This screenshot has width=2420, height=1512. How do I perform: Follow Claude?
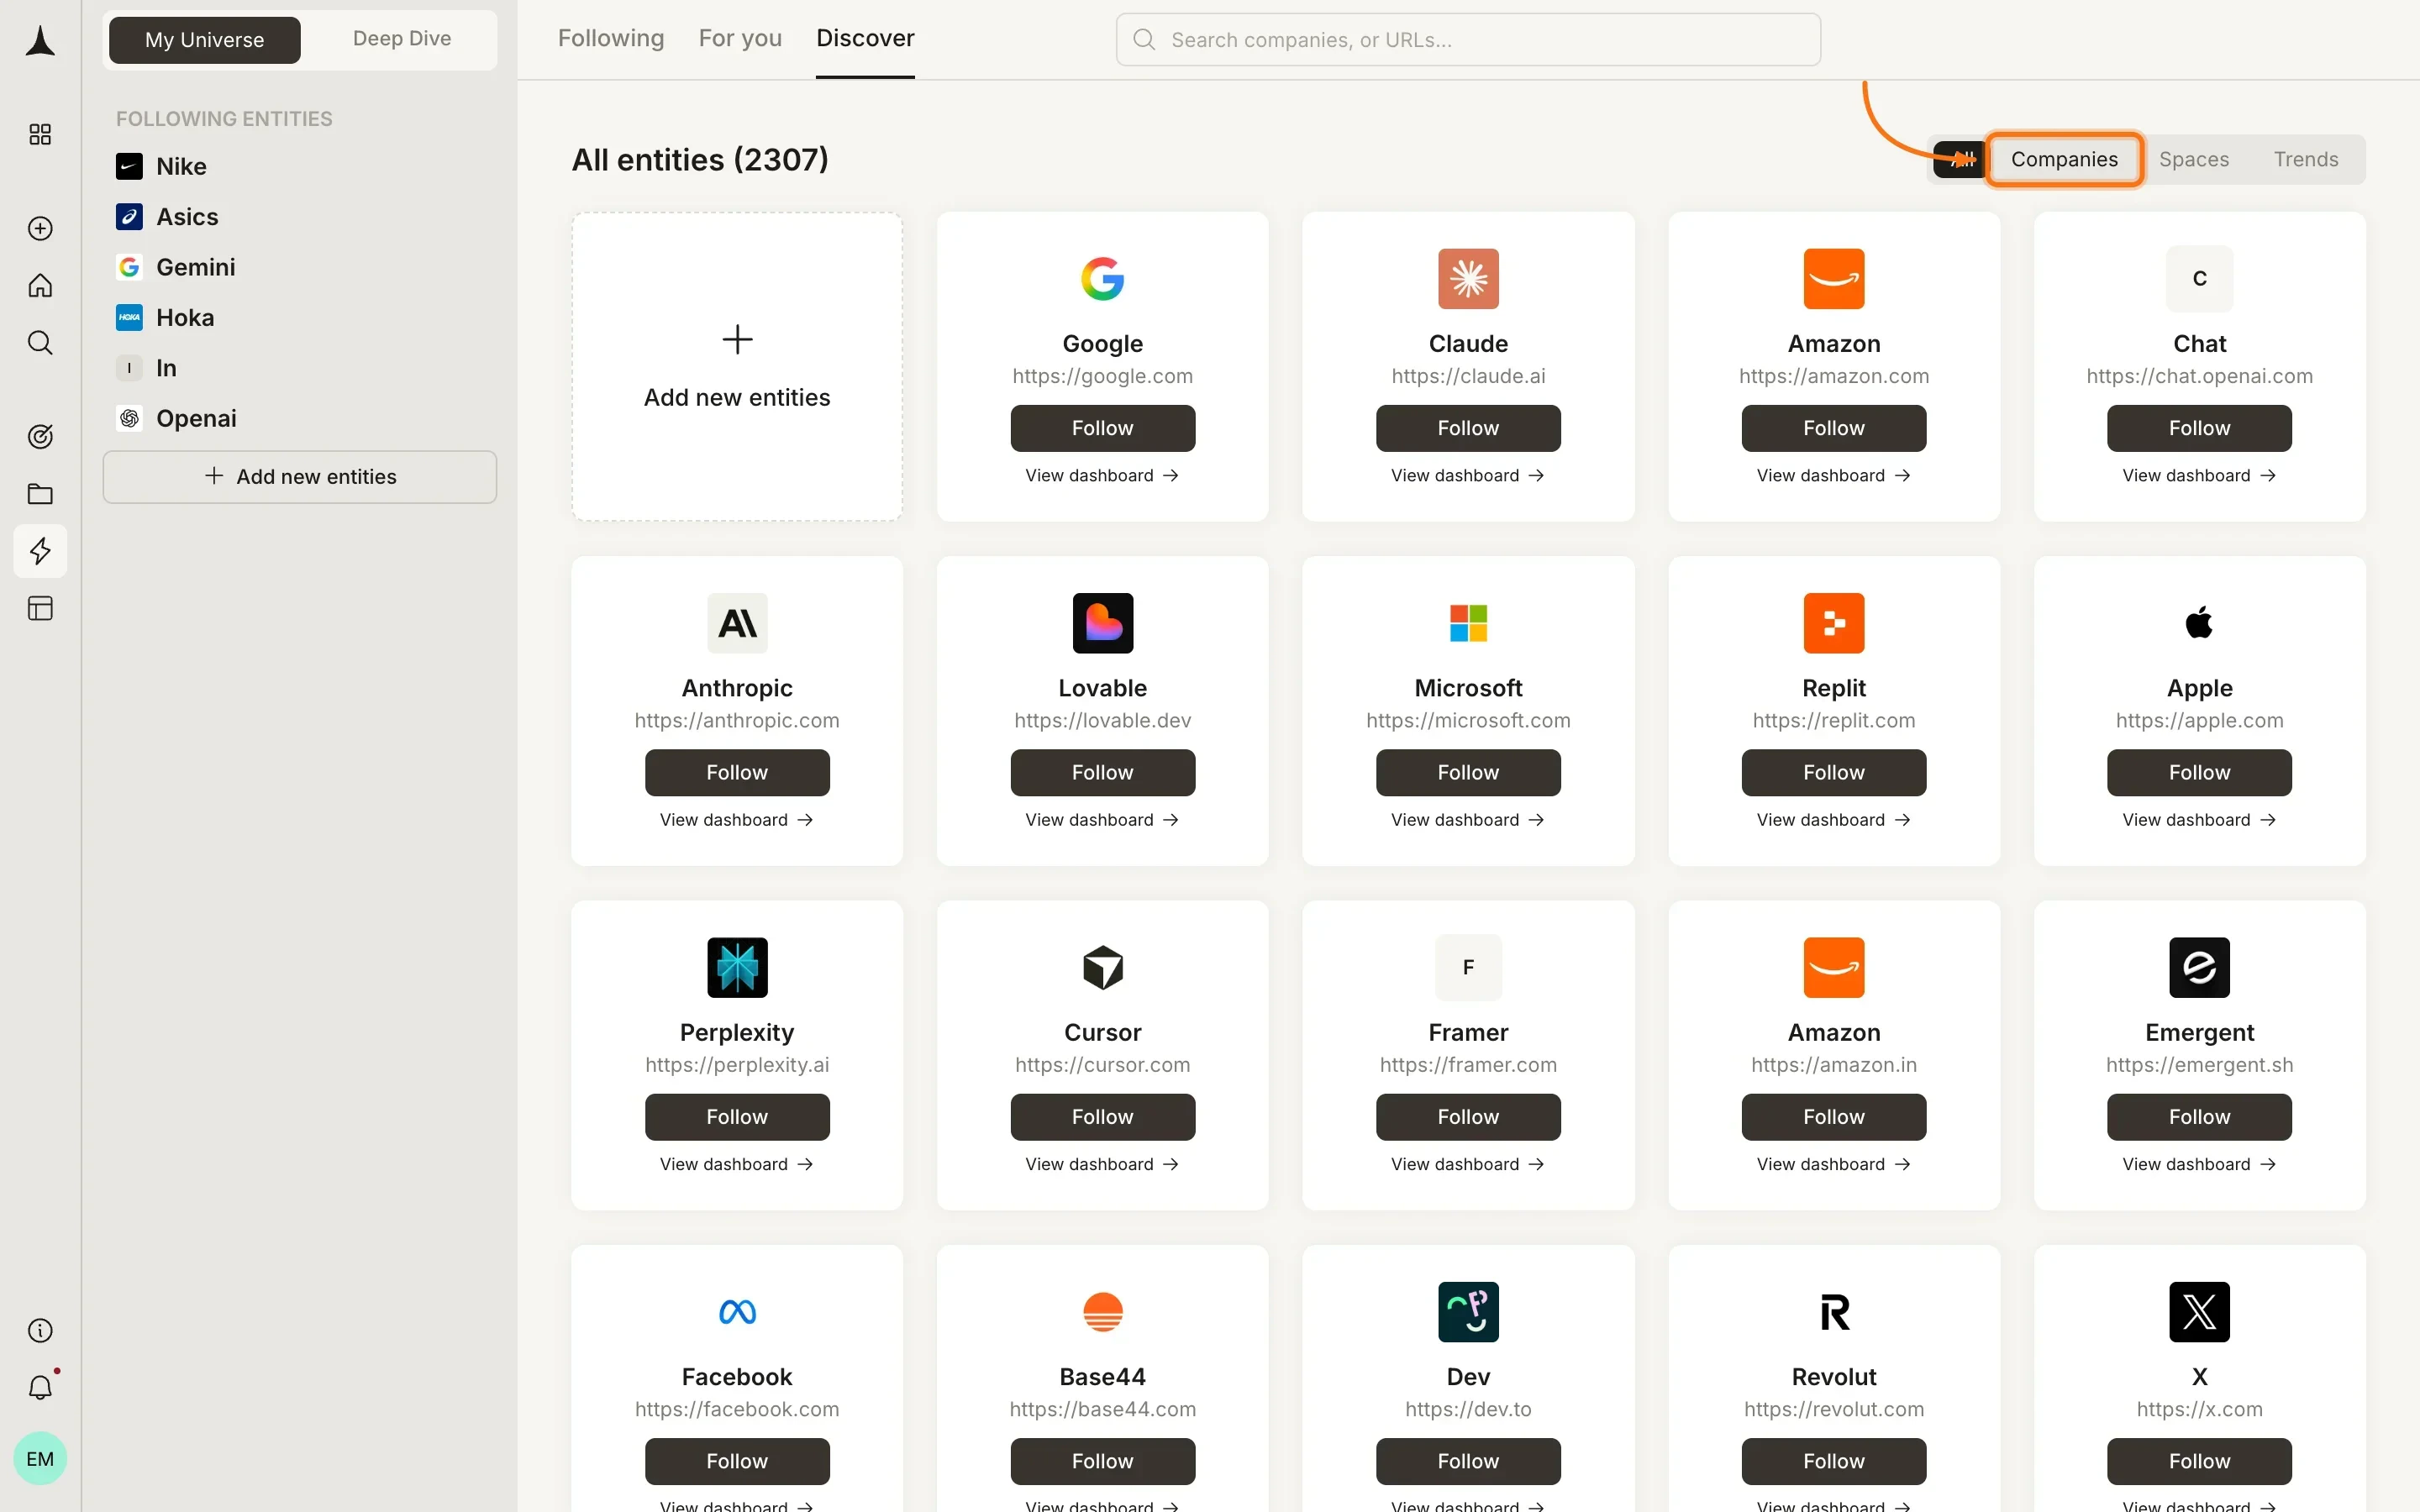point(1468,428)
